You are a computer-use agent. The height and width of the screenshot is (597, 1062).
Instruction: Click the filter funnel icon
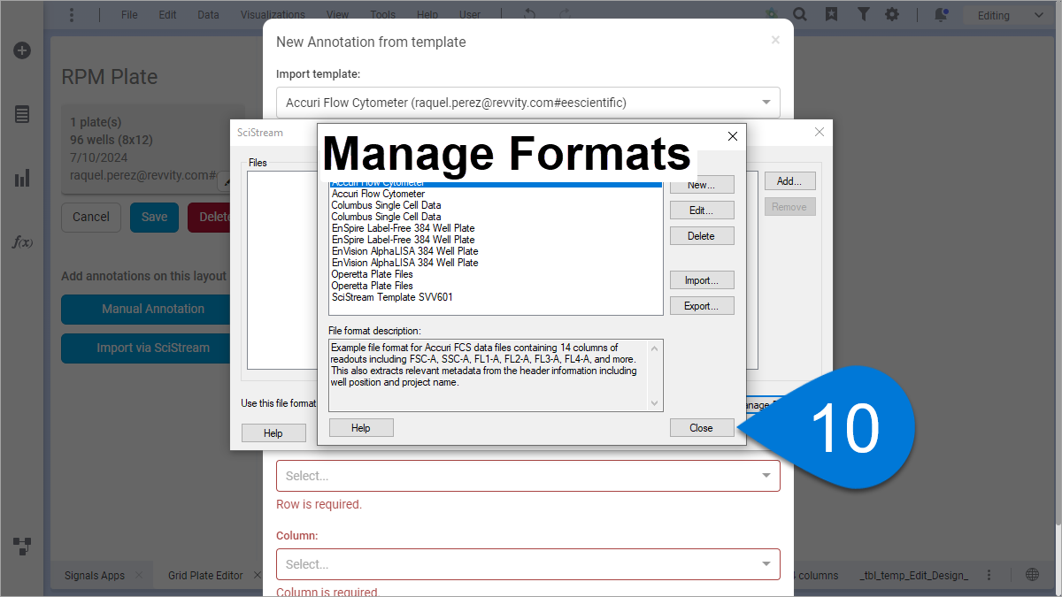[x=862, y=15]
